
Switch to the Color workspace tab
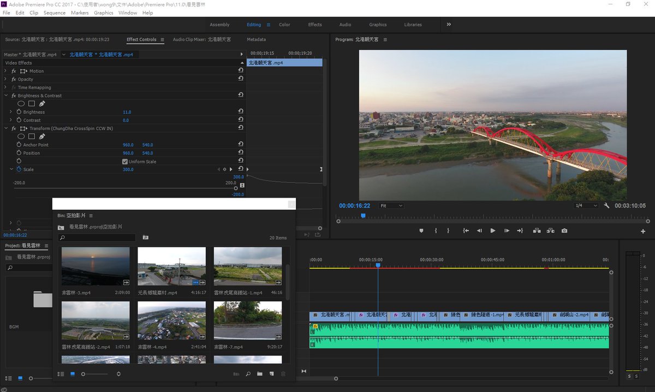[284, 25]
